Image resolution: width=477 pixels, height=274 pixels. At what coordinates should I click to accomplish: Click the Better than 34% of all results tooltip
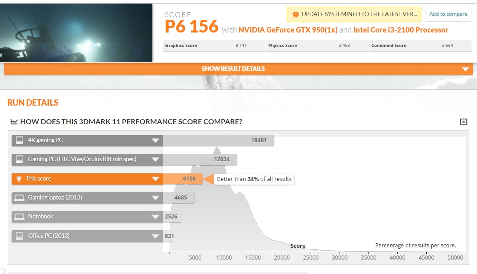[254, 179]
